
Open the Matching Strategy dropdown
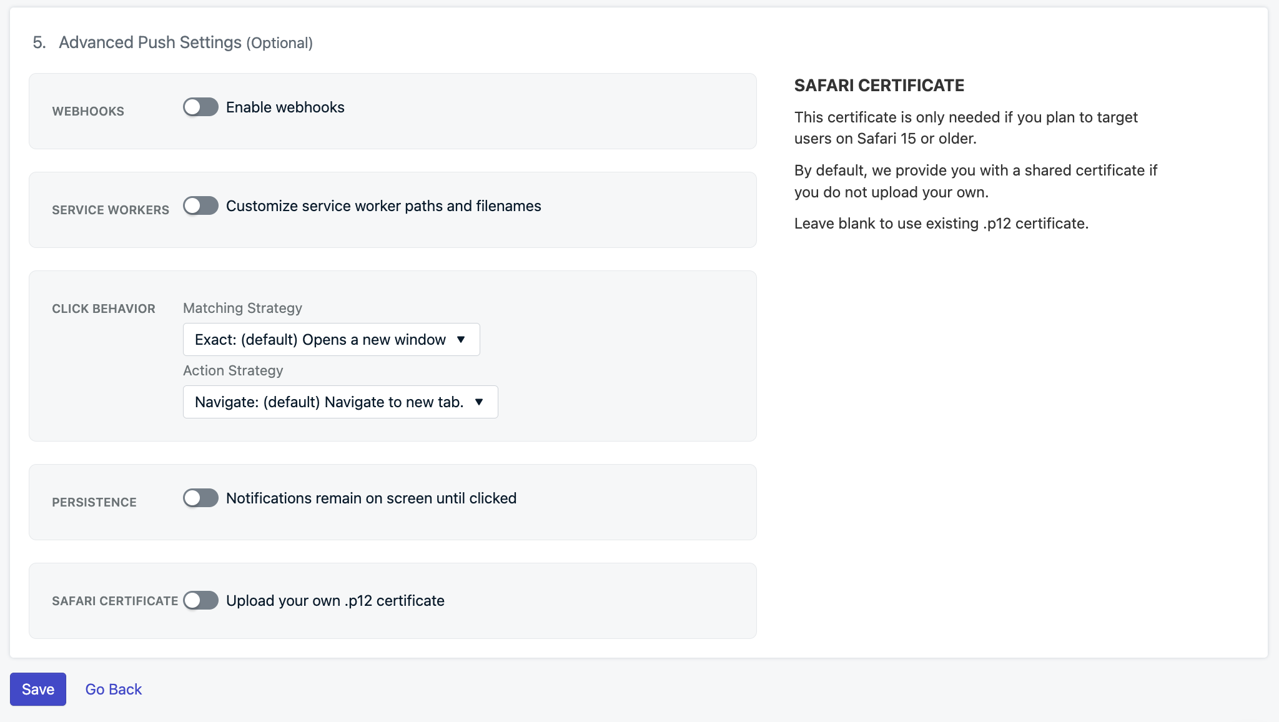pyautogui.click(x=331, y=339)
